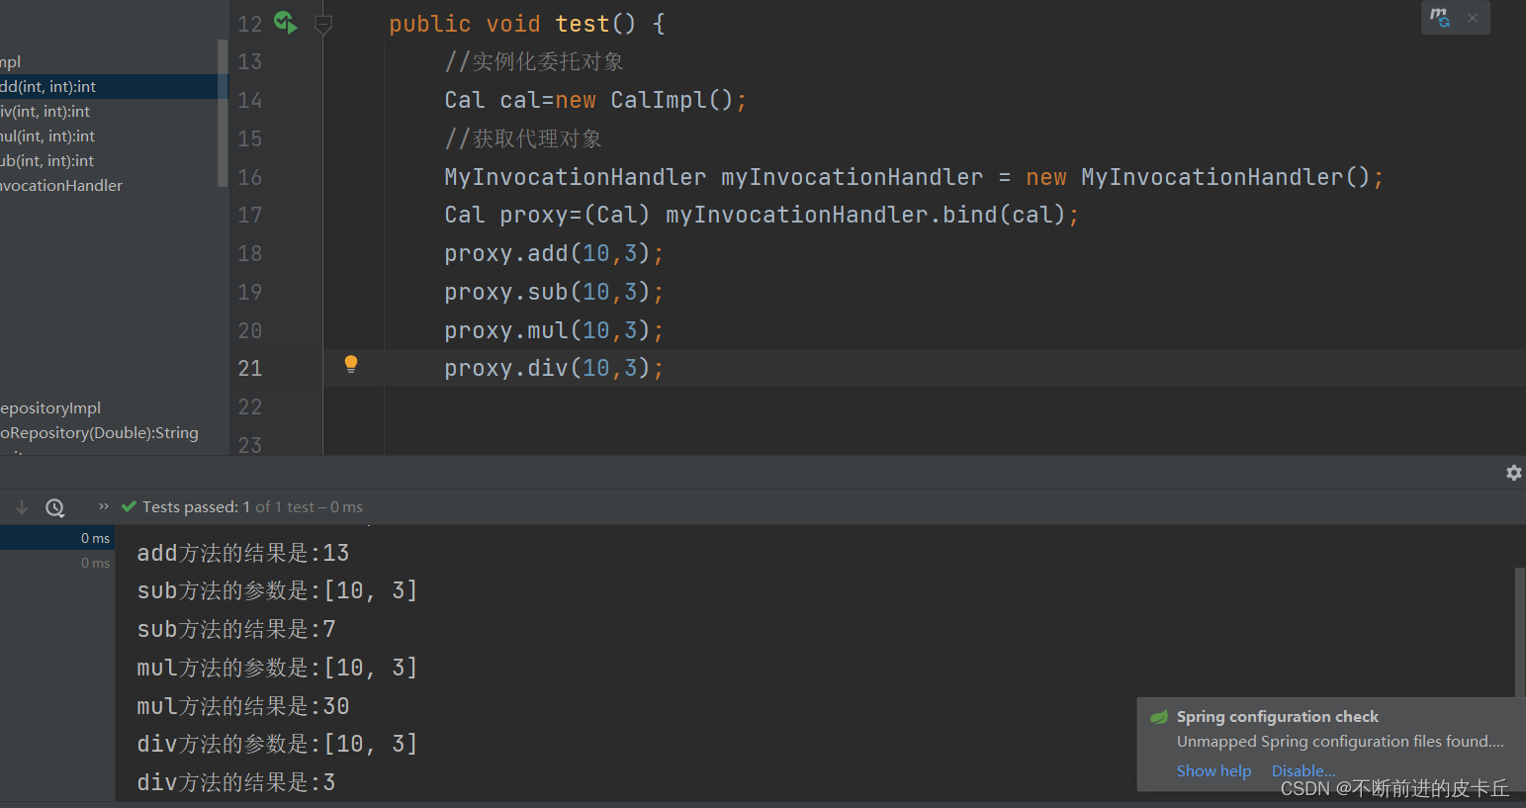Screen dimensions: 1526x808
Task: Click the Maven reload icon in editor corner
Action: tap(1440, 18)
